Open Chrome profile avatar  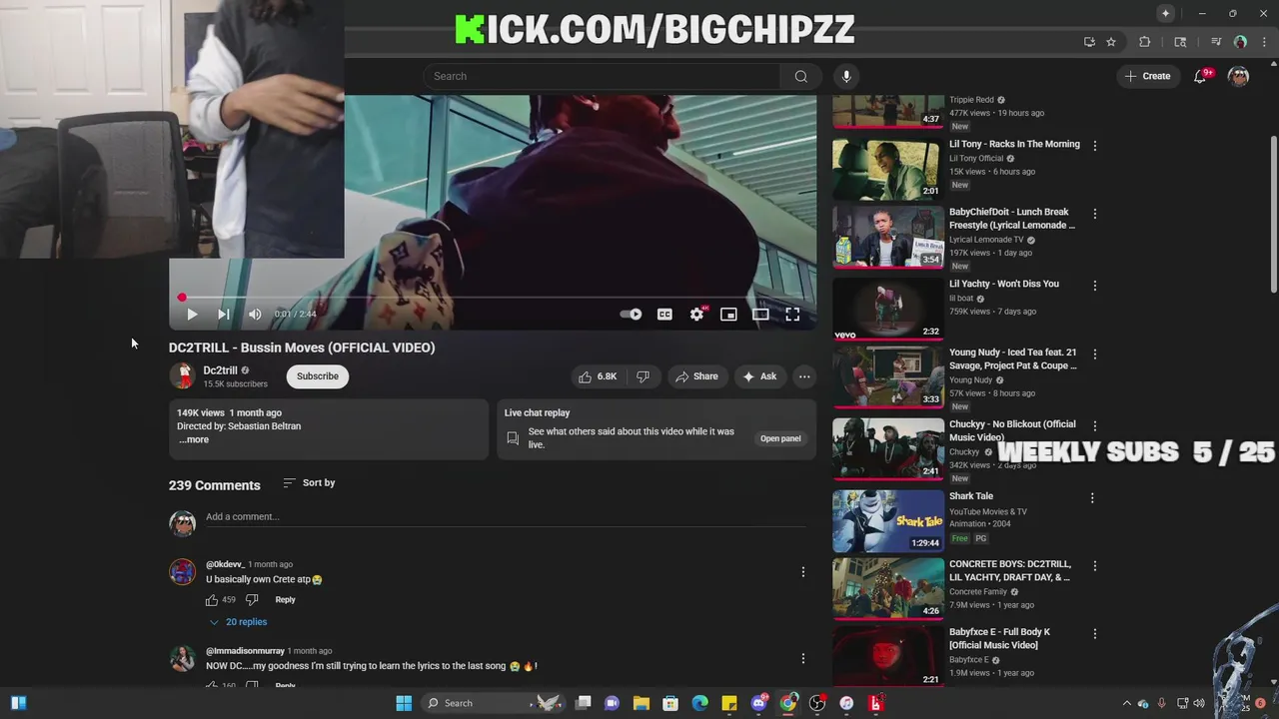click(1240, 42)
